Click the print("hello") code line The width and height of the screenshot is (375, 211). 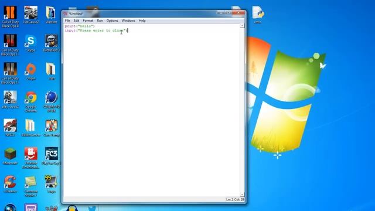pyautogui.click(x=80, y=26)
